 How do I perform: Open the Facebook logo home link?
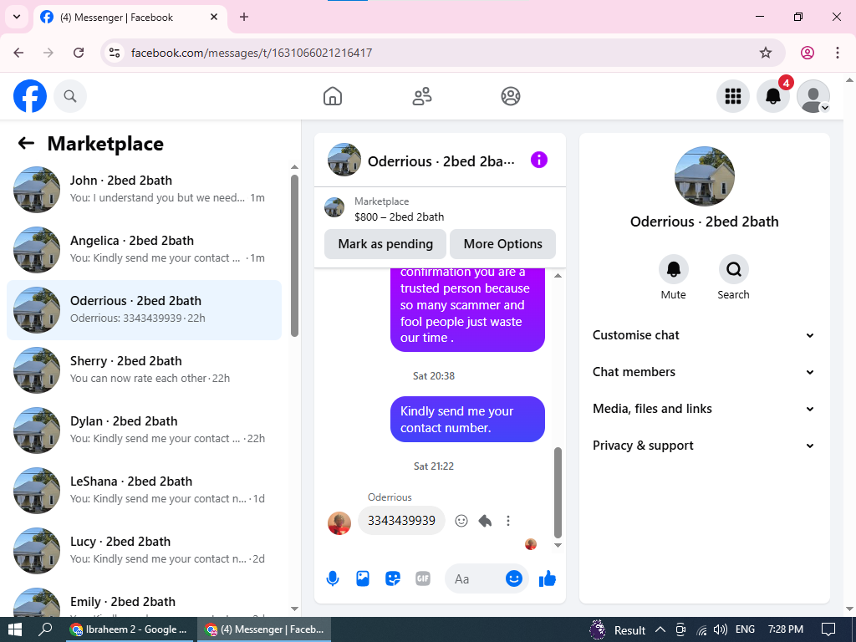coord(30,96)
